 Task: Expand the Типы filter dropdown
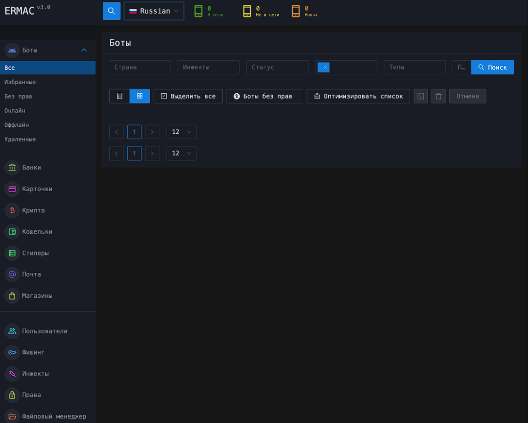point(414,67)
